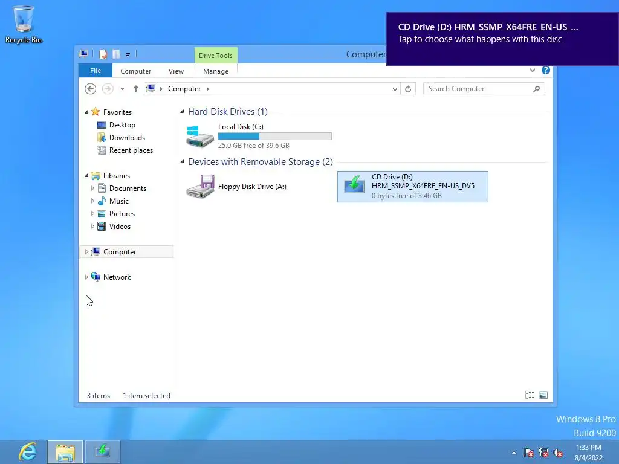Viewport: 619px width, 464px height.
Task: Go back using the Back arrow button
Action: [x=91, y=89]
